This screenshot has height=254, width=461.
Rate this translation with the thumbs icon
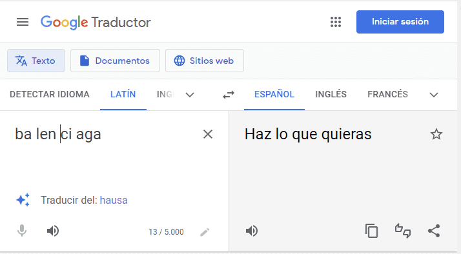point(402,231)
